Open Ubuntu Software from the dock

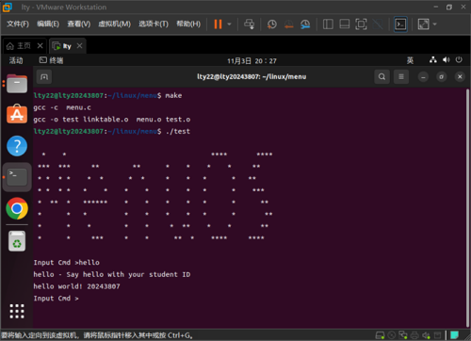[x=17, y=114]
